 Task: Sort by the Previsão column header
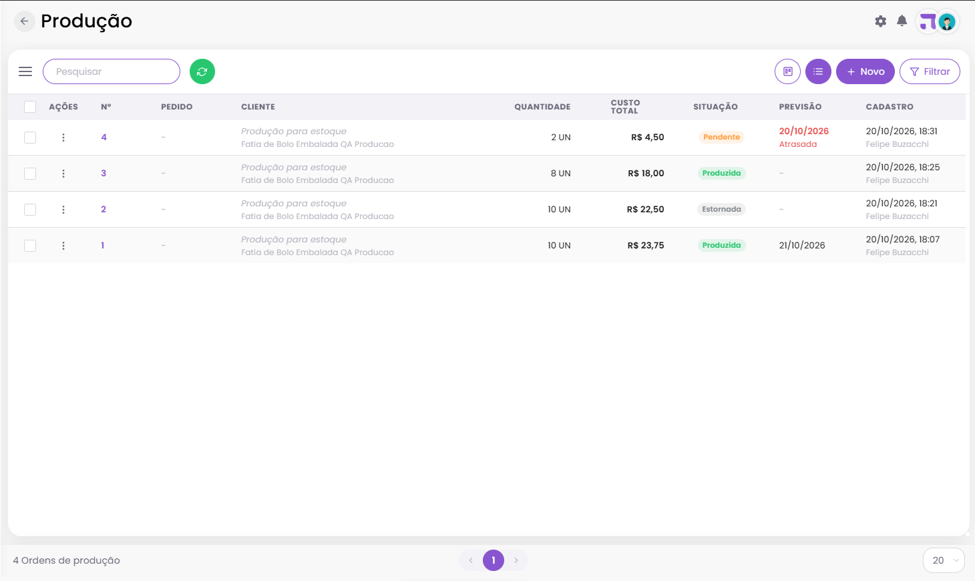[x=800, y=107]
